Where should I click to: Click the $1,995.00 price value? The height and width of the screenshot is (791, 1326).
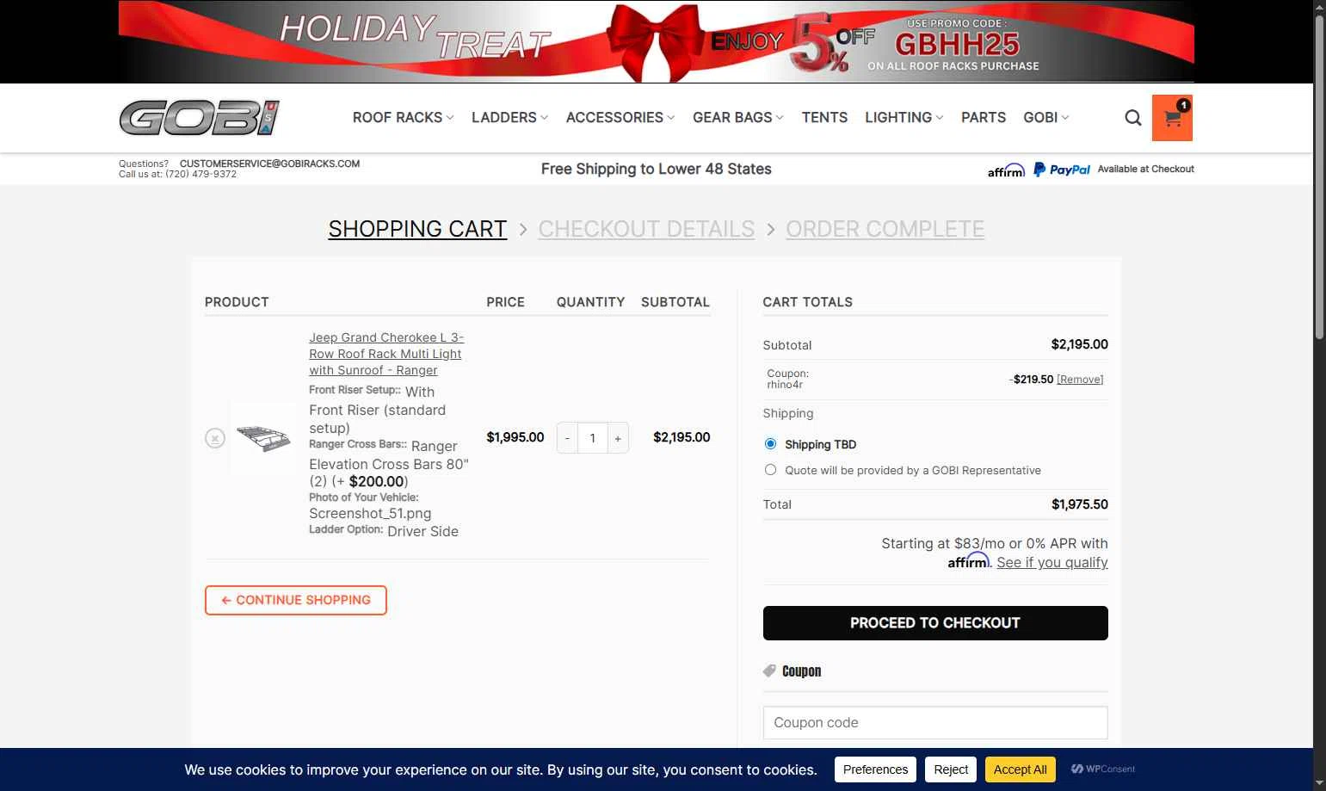(x=515, y=437)
